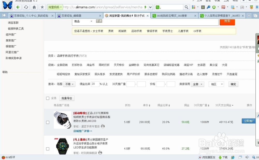Open the black sports watch thumbnail
Image resolution: width=259 pixels, height=160 pixels.
(62, 146)
